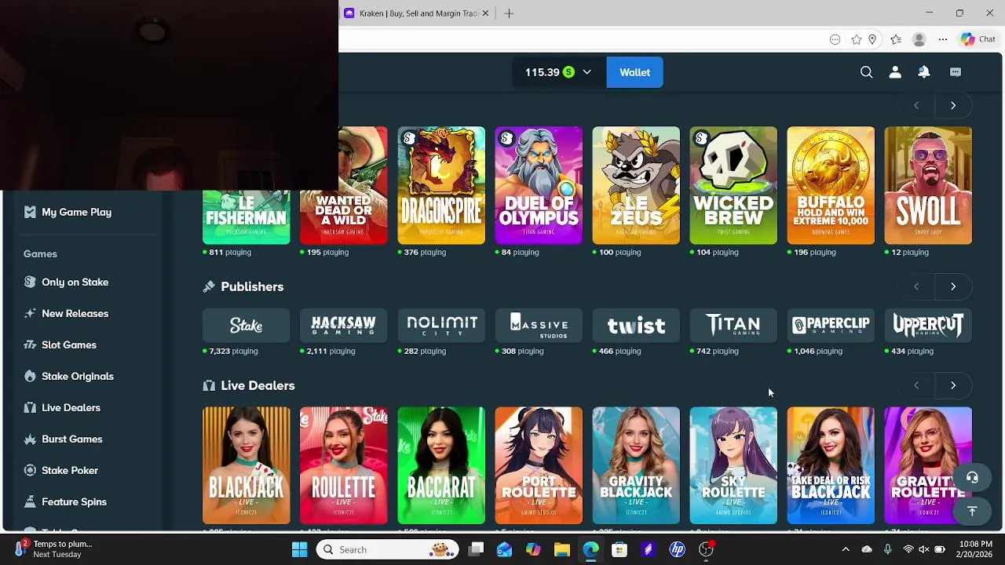
Task: Open the Live Dealers section heading
Action: point(258,385)
